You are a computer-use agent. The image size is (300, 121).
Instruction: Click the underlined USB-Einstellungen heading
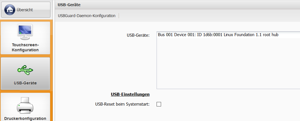click(x=130, y=94)
